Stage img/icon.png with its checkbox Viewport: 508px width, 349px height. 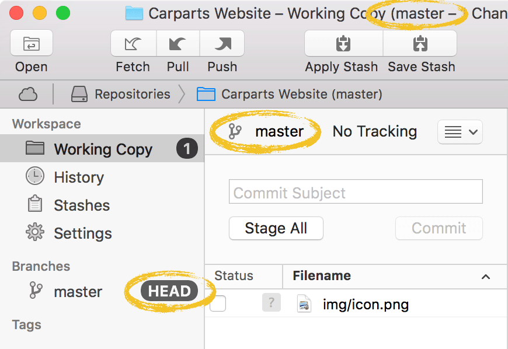click(x=218, y=303)
